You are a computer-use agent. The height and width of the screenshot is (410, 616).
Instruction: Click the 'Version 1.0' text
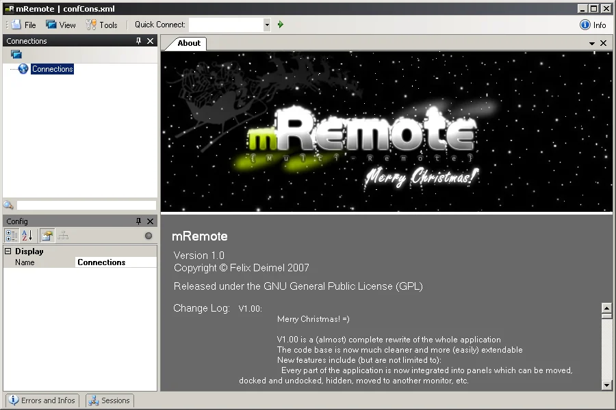198,256
